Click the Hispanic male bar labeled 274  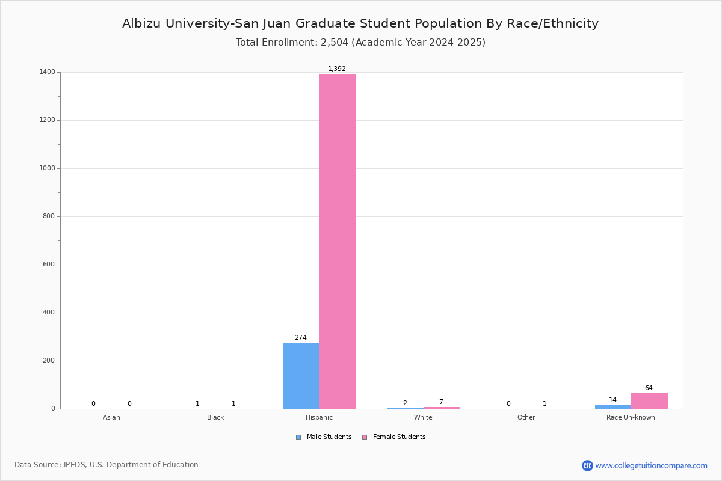[x=301, y=376]
